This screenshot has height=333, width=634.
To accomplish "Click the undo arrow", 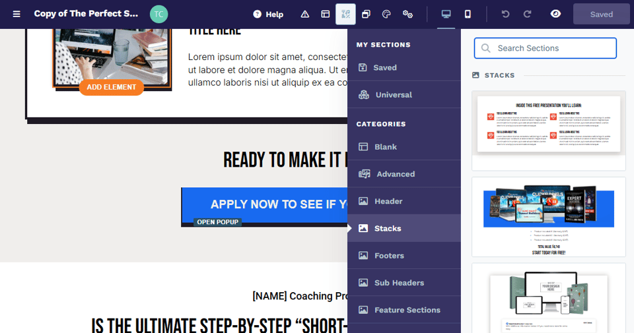I will point(505,14).
